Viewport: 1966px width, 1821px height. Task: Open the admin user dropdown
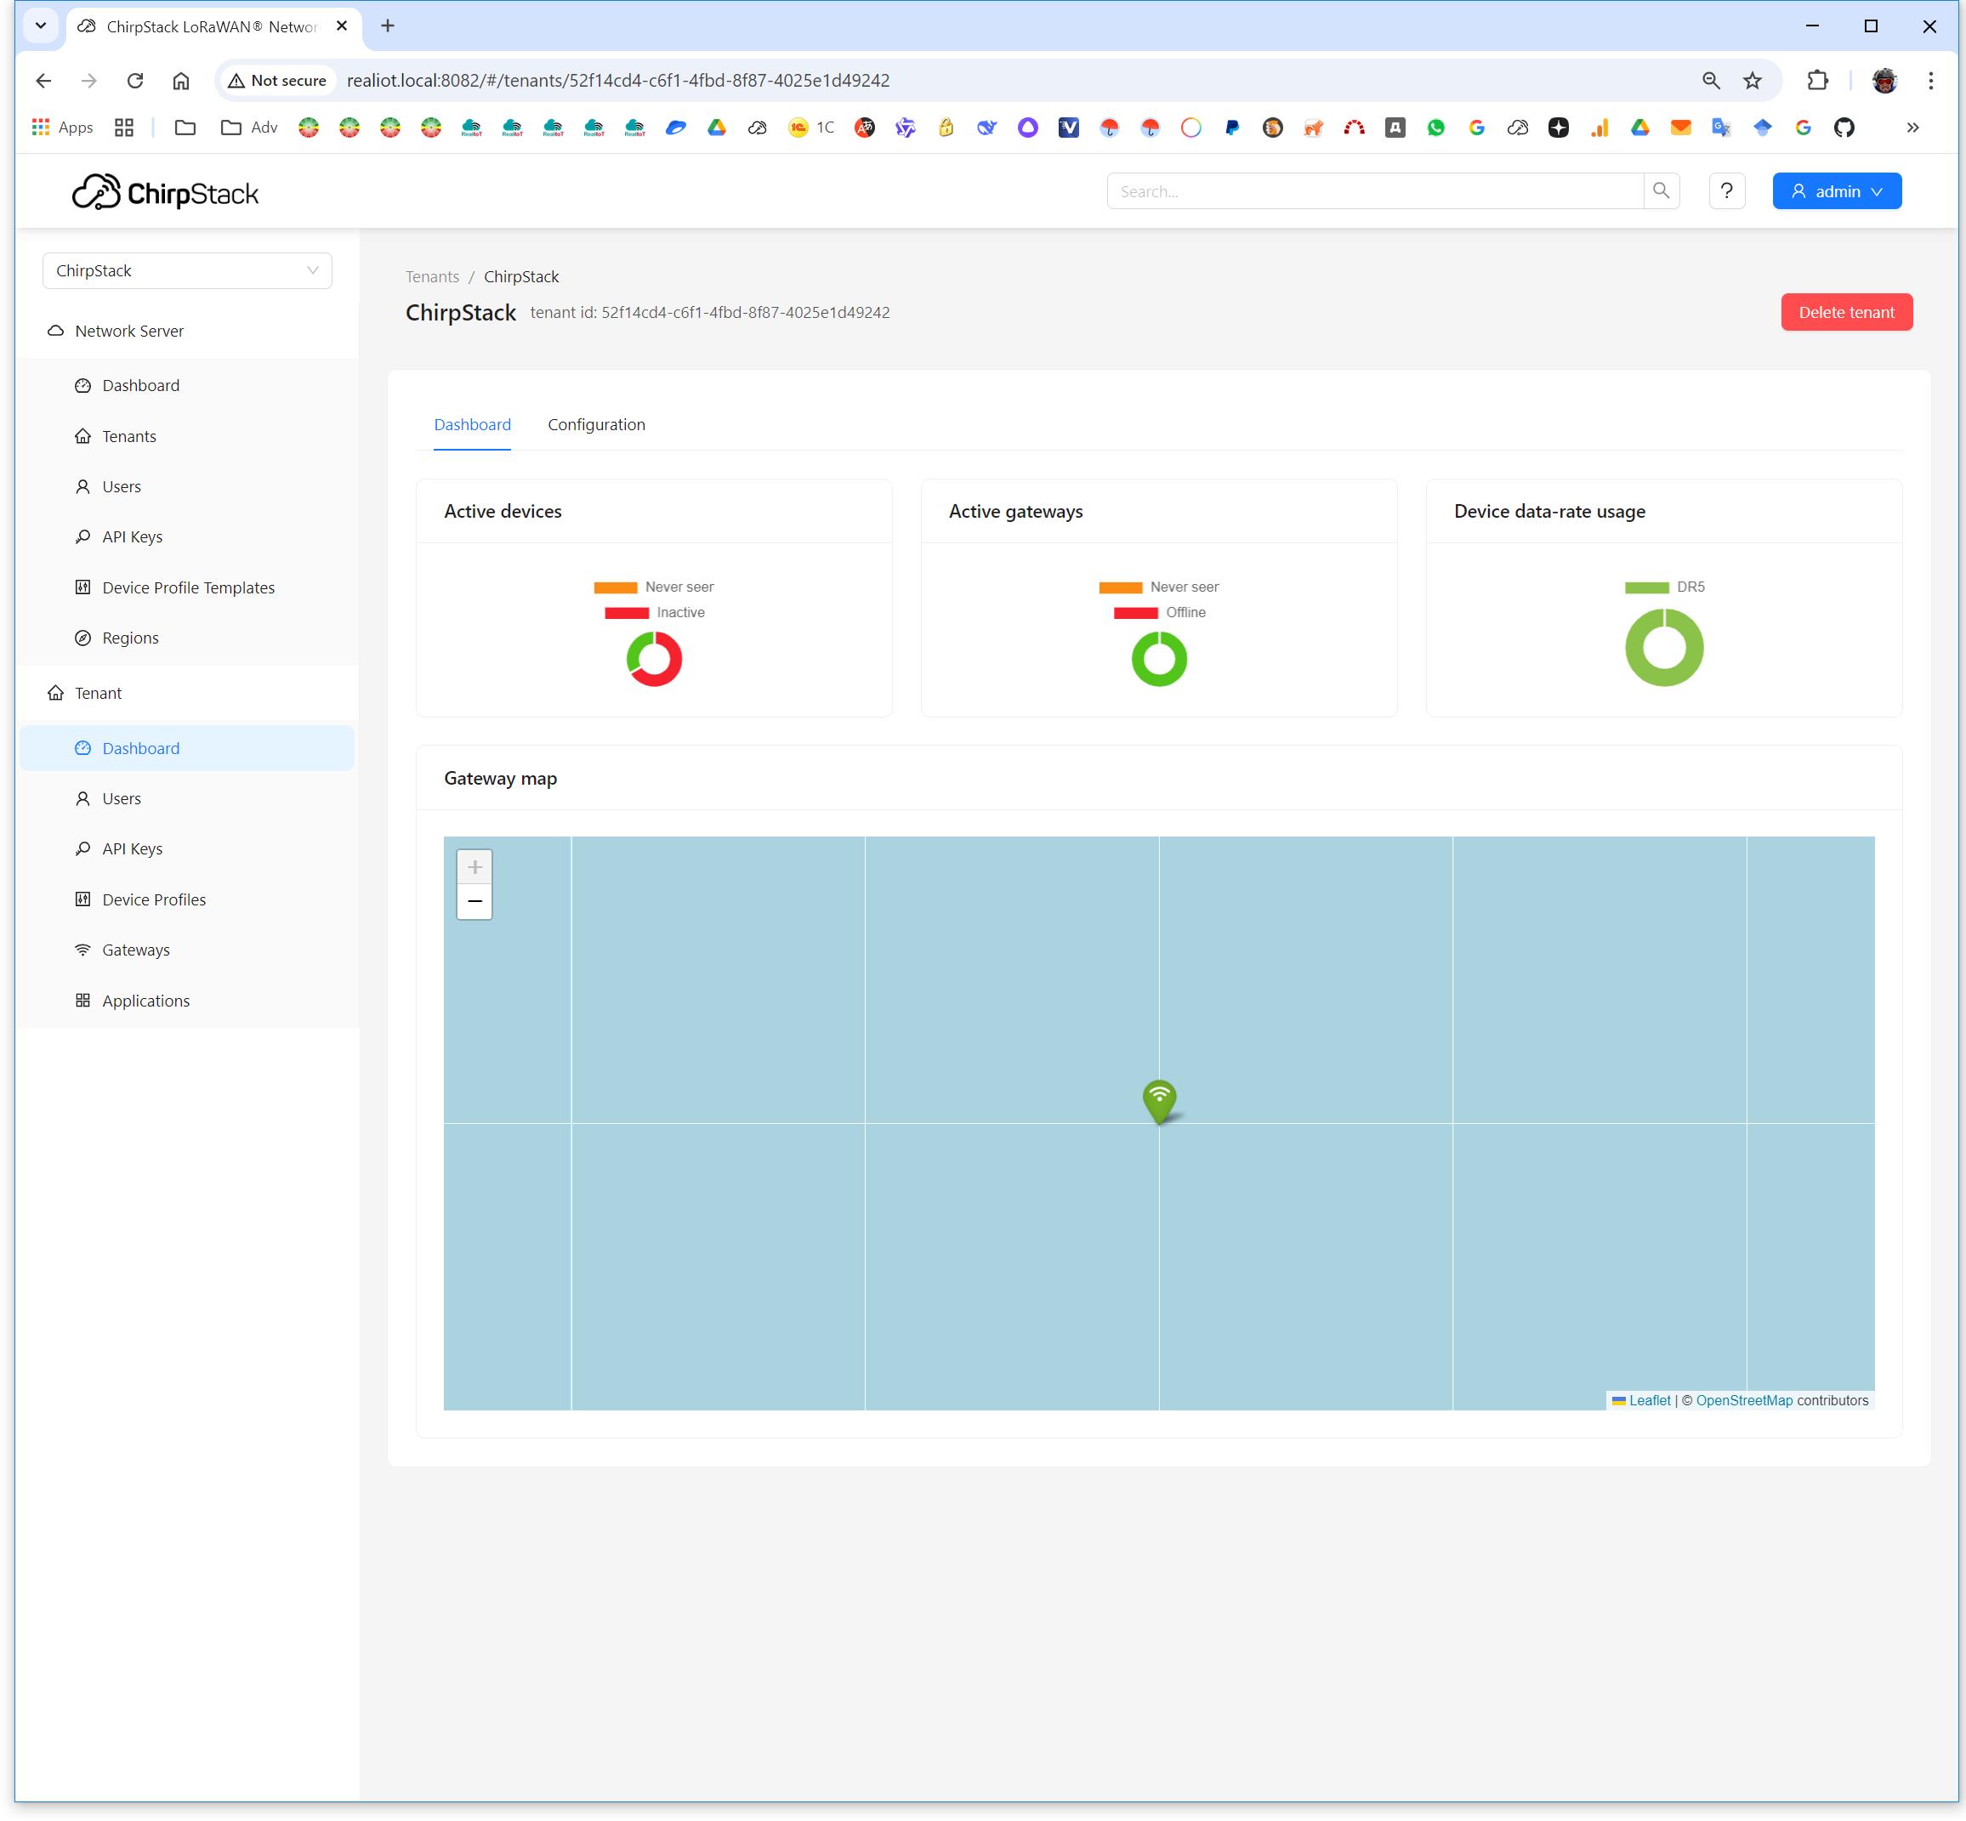pos(1836,191)
